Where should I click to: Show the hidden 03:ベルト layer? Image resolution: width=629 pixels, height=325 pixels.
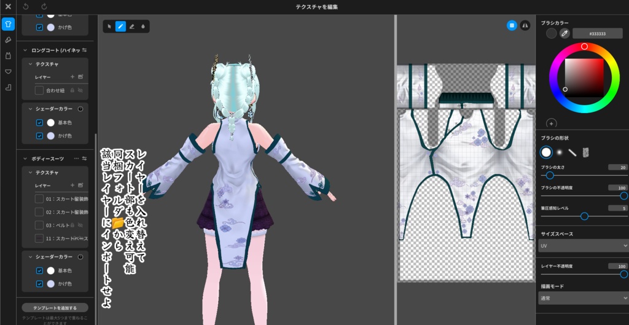point(80,225)
